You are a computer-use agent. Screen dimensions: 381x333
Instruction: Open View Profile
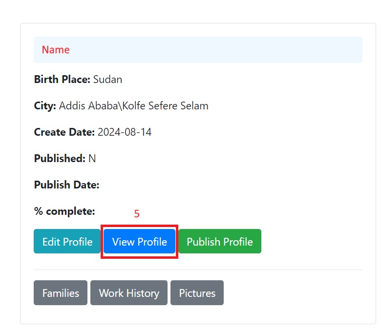click(x=139, y=242)
